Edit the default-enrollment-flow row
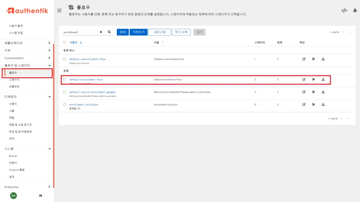Viewport: 360px width, 202px height. tap(304, 79)
